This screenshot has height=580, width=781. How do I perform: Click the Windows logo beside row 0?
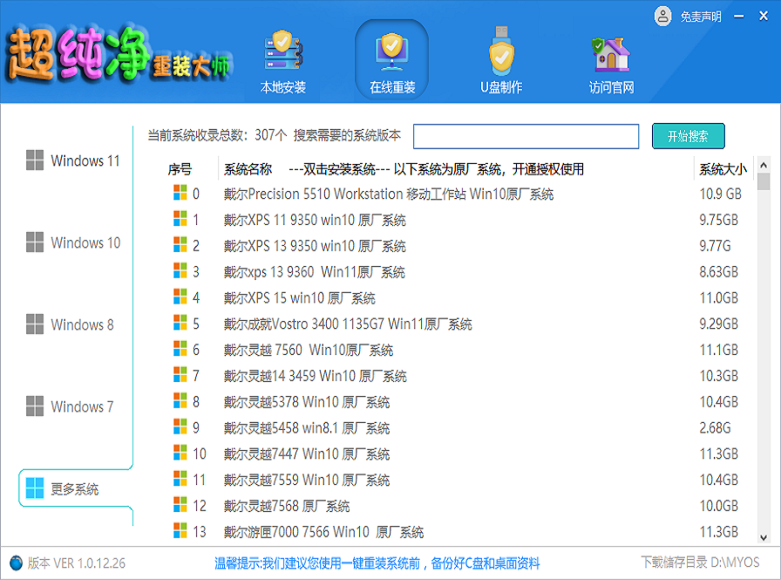(x=180, y=194)
